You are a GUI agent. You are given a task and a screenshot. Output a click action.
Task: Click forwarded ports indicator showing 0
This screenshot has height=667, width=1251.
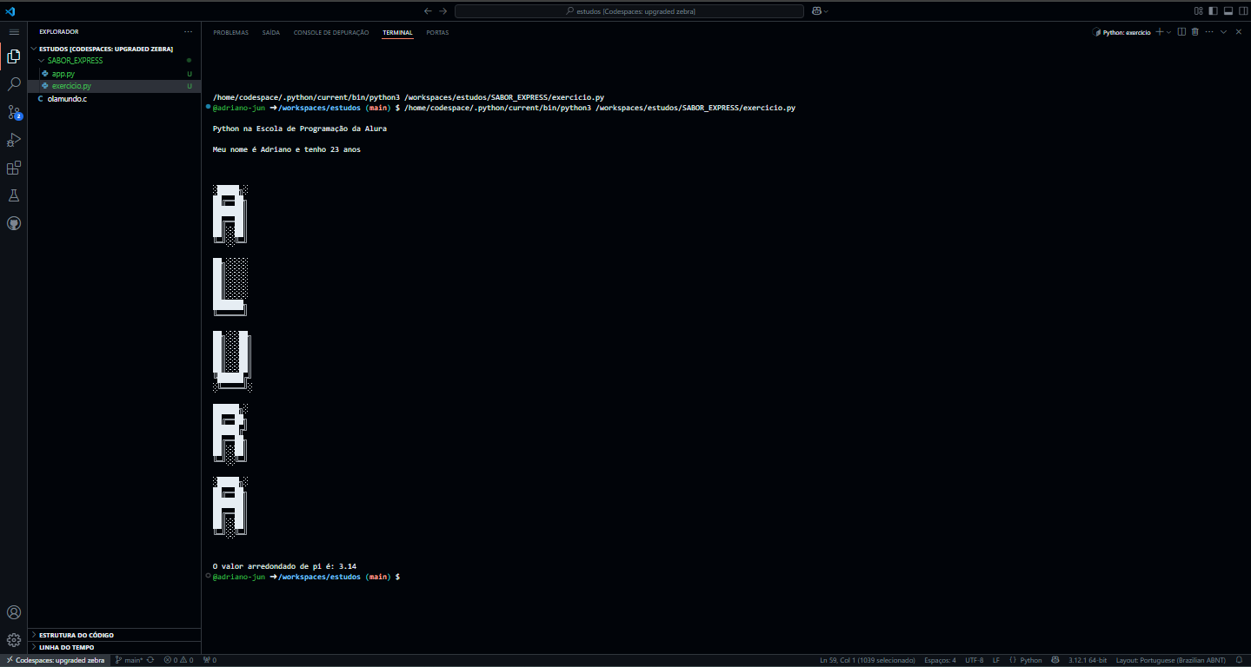(210, 660)
